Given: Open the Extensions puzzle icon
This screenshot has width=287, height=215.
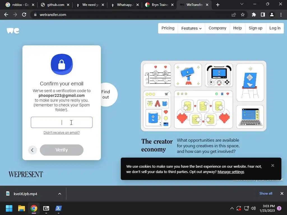Looking at the screenshot, I should (x=254, y=15).
